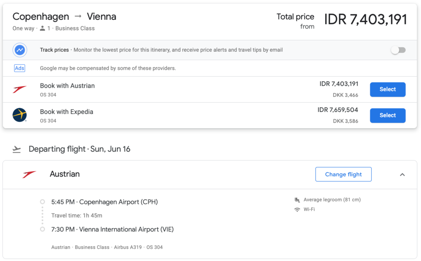This screenshot has width=421, height=261.
Task: Click the Wi-Fi icon
Action: point(297,210)
